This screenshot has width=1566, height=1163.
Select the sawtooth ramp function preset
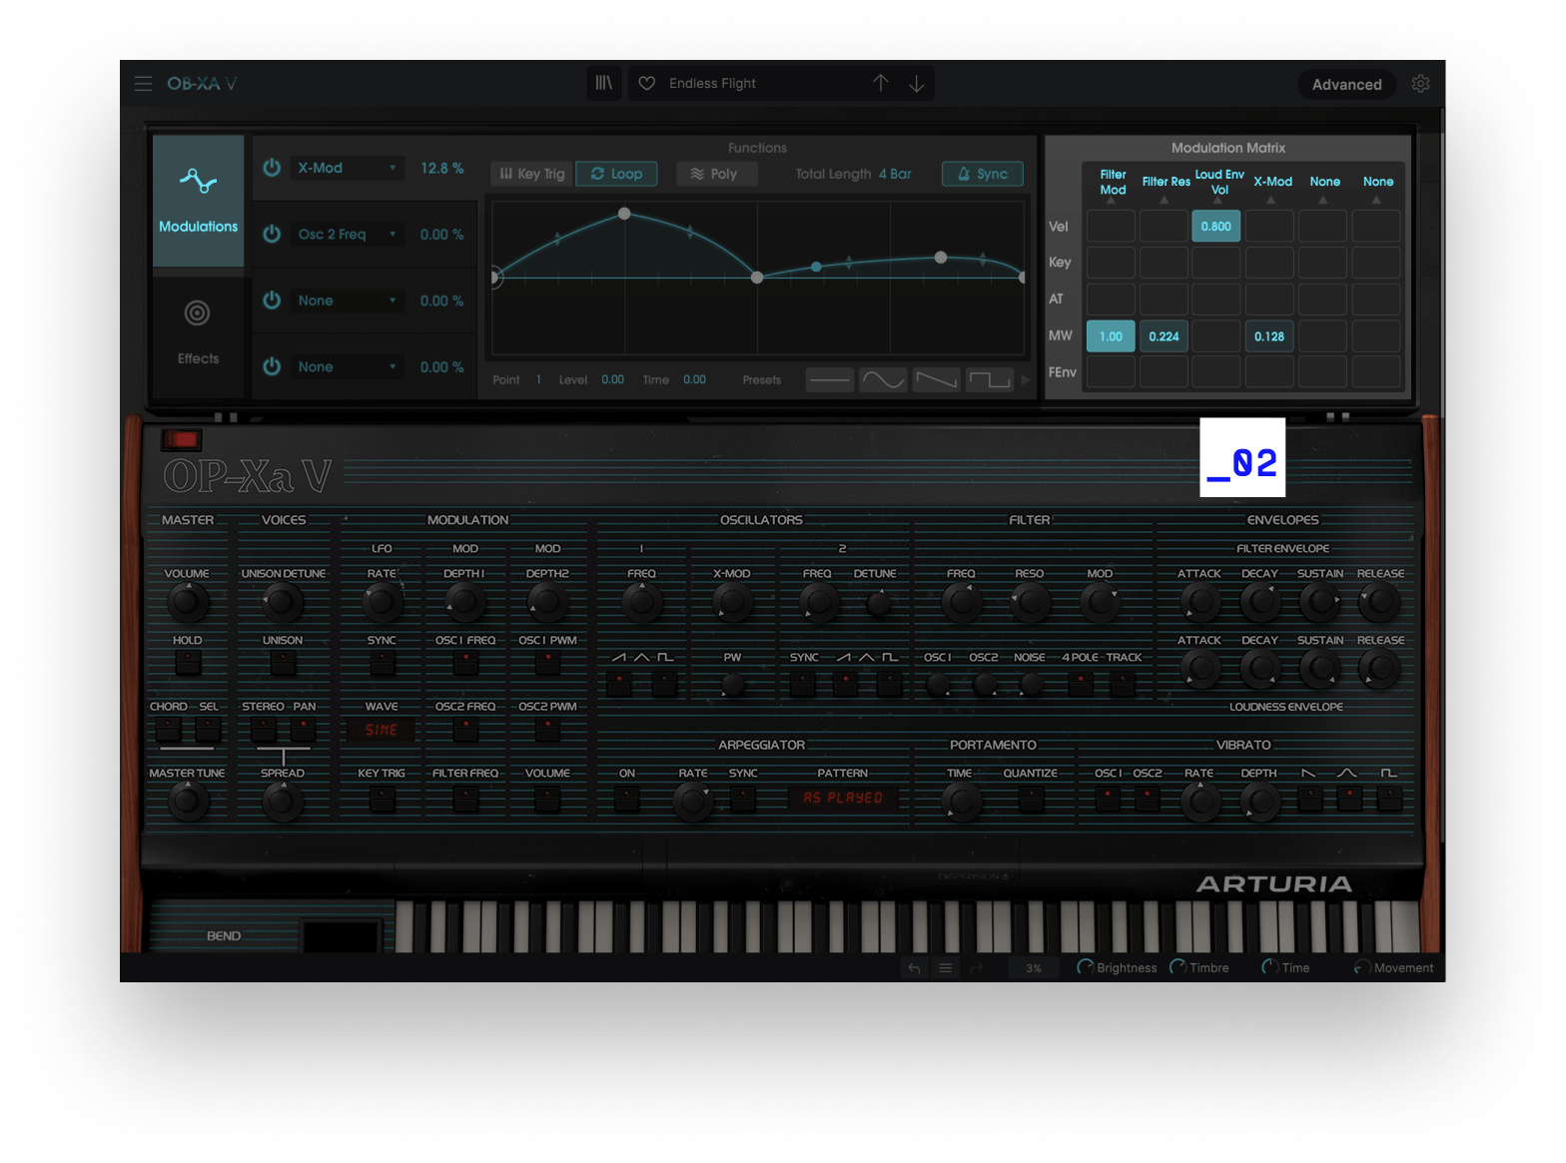coord(936,380)
